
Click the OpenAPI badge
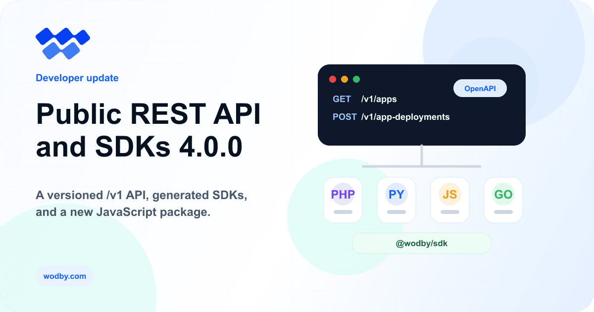(x=480, y=89)
